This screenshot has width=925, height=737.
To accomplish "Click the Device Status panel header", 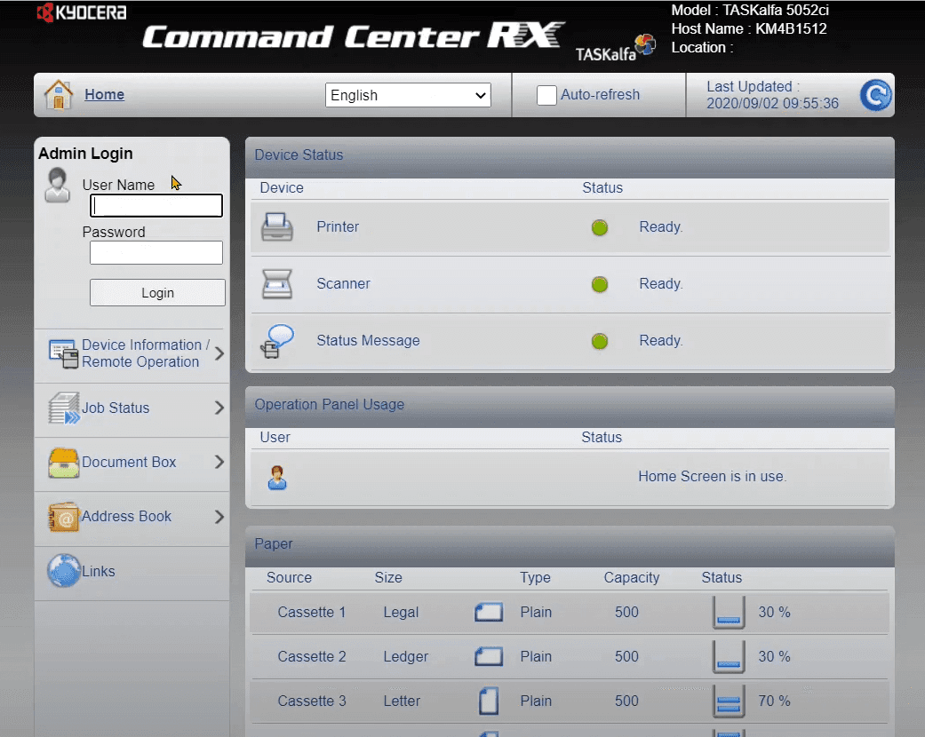I will (x=570, y=155).
